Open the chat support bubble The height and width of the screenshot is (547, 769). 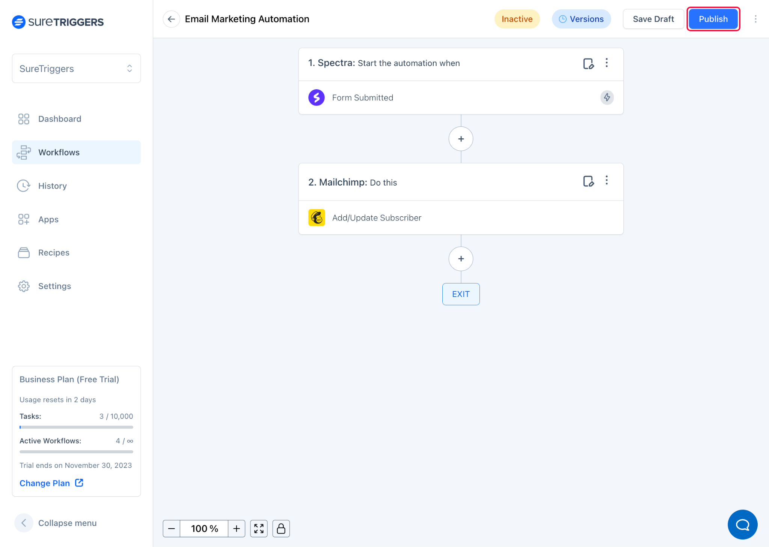pos(742,525)
